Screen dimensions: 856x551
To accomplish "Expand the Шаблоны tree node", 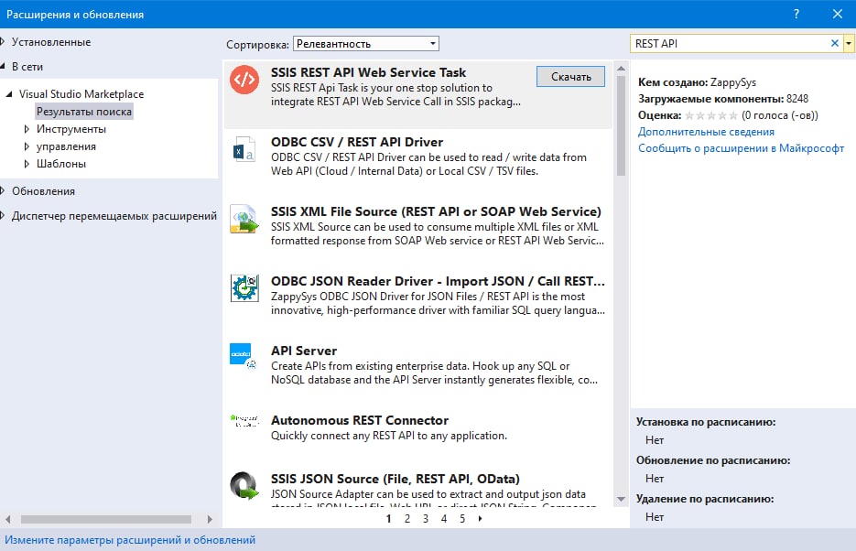I will pos(27,164).
